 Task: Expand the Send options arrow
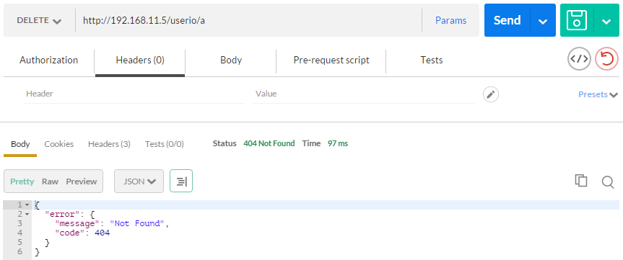click(x=543, y=21)
